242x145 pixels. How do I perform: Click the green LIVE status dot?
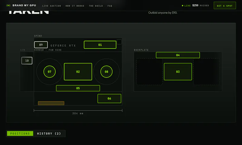[183, 5]
